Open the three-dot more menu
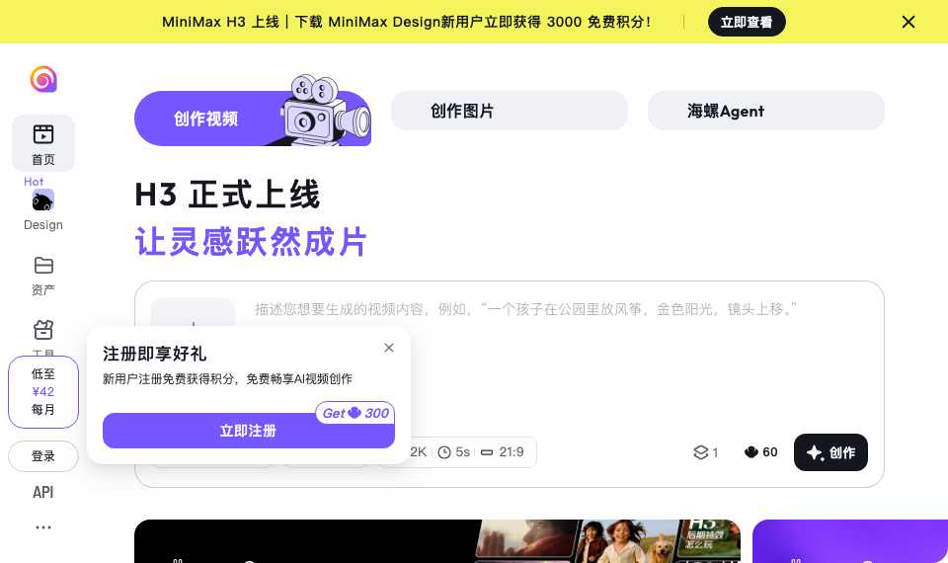Viewport: 948px width, 563px height. [x=42, y=527]
